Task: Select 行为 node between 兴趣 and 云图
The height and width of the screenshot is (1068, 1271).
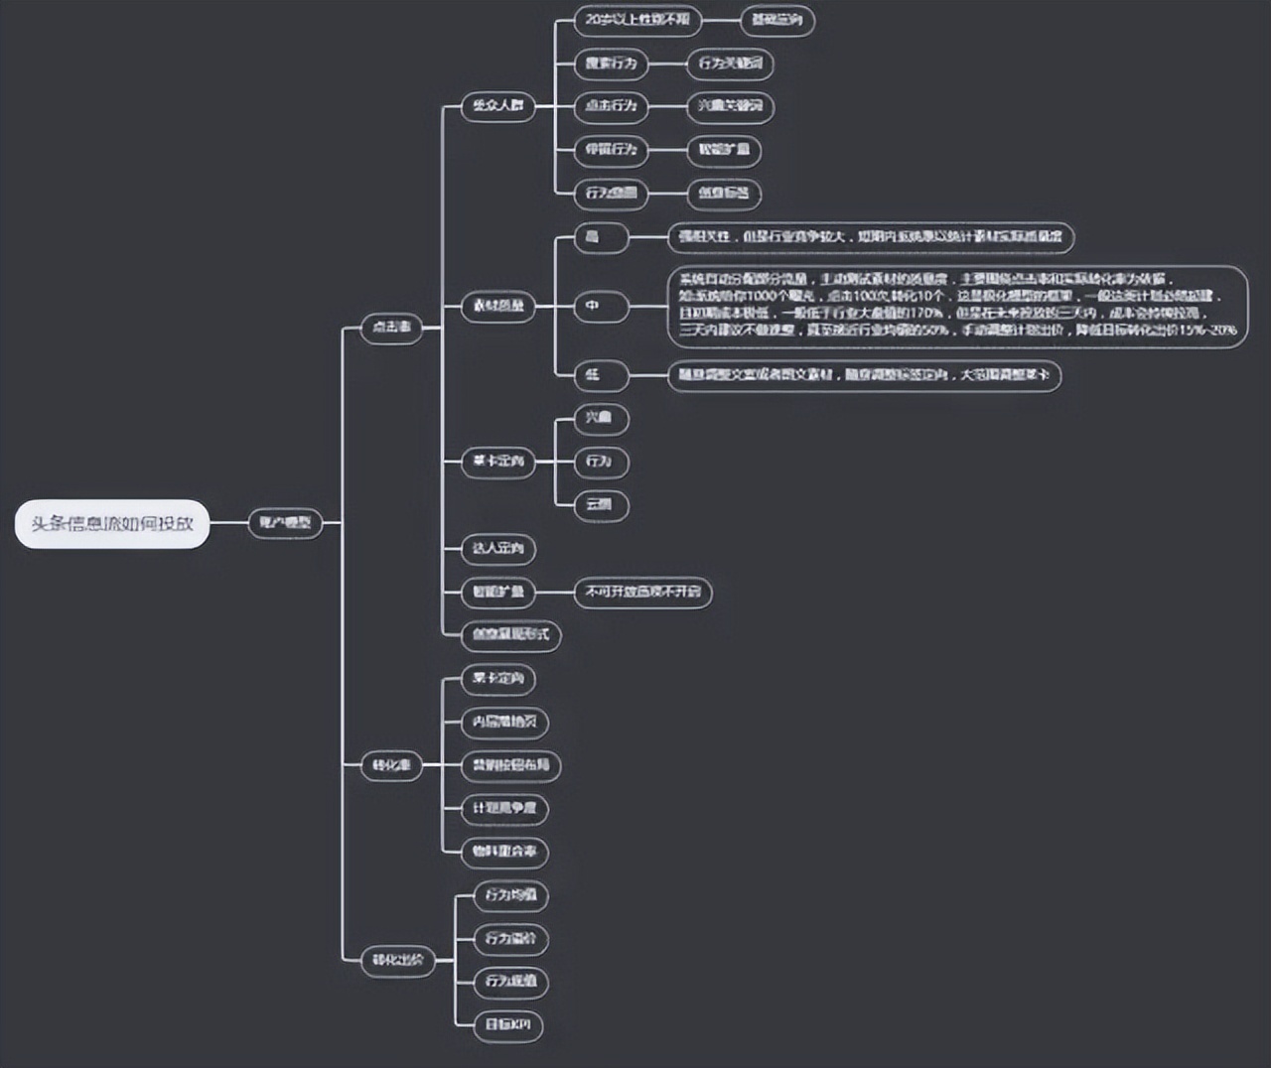Action: click(602, 462)
